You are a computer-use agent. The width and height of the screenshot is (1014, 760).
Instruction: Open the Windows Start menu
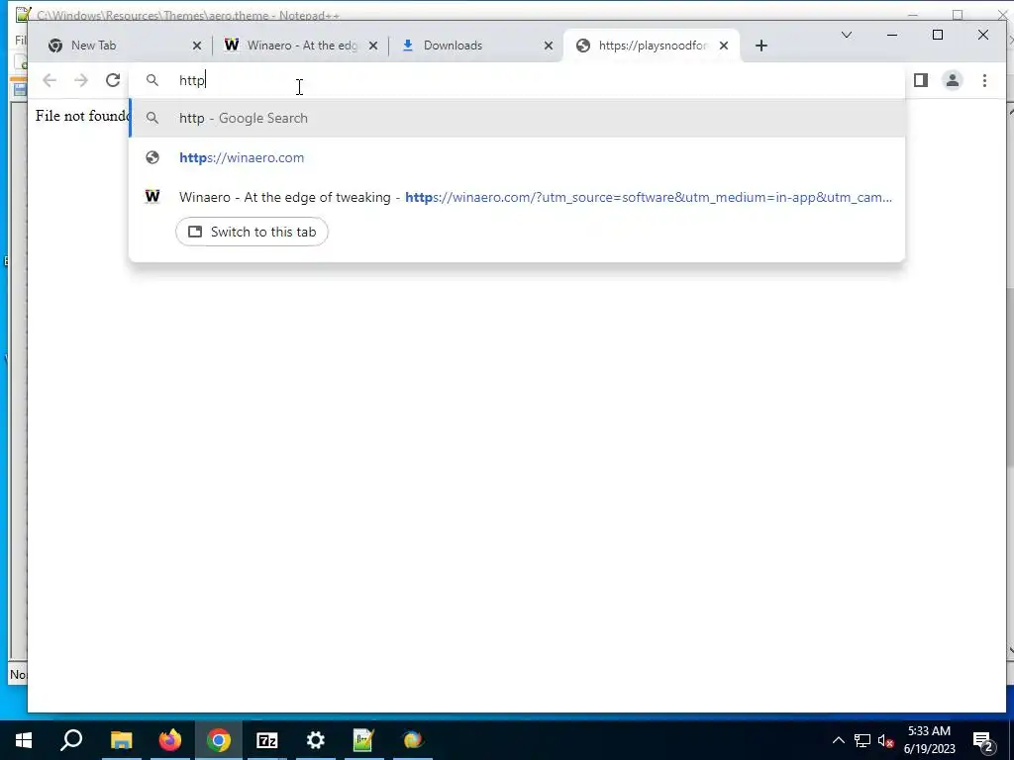pos(24,740)
